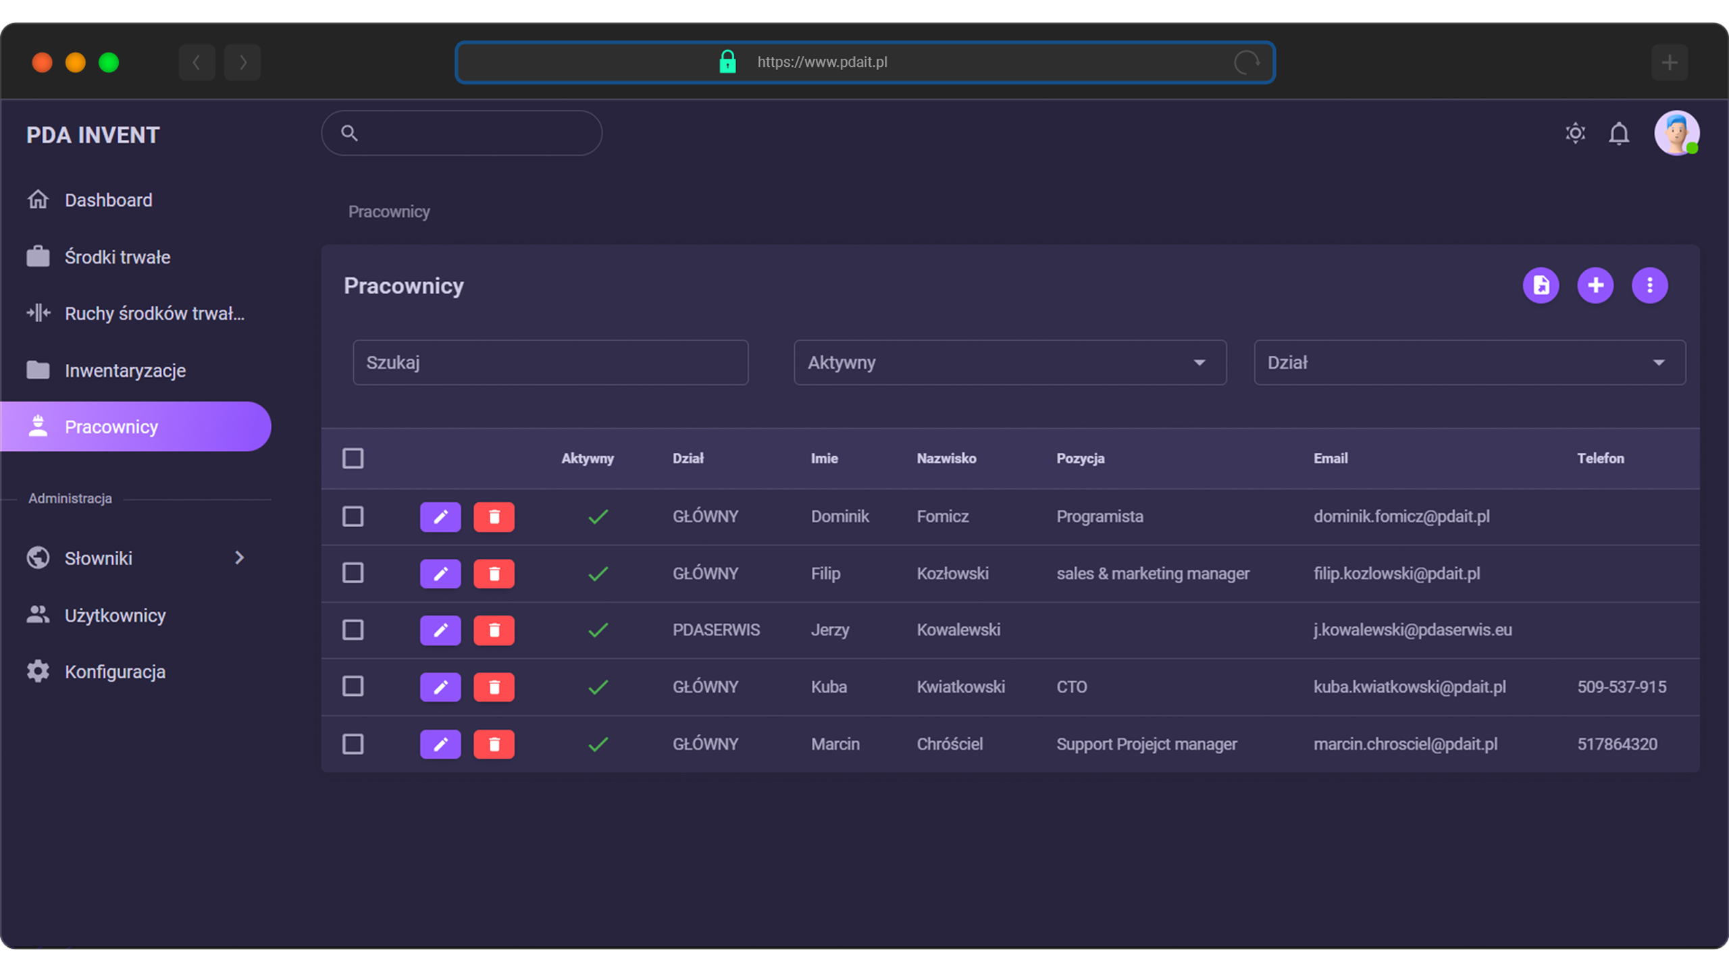Check the select-all header checkbox
Screen dimensions: 1729x972
[x=353, y=458]
